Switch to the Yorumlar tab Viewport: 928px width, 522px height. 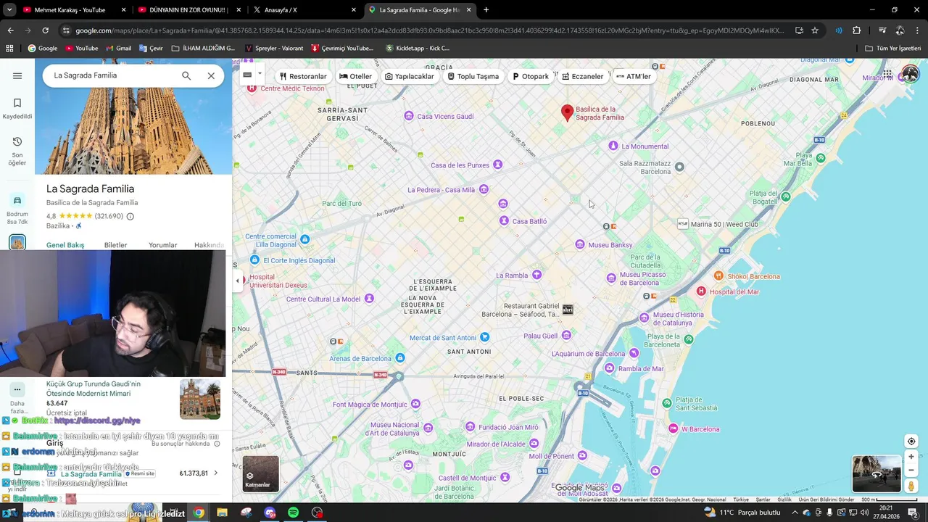(x=162, y=245)
